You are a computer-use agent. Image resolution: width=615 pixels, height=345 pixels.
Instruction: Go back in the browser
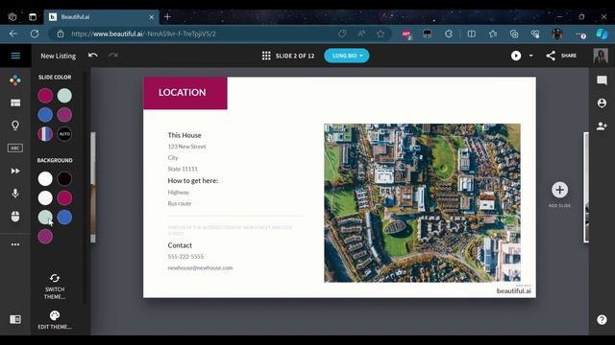pyautogui.click(x=13, y=34)
